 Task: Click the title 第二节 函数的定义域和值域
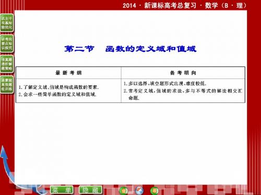[x=130, y=49]
